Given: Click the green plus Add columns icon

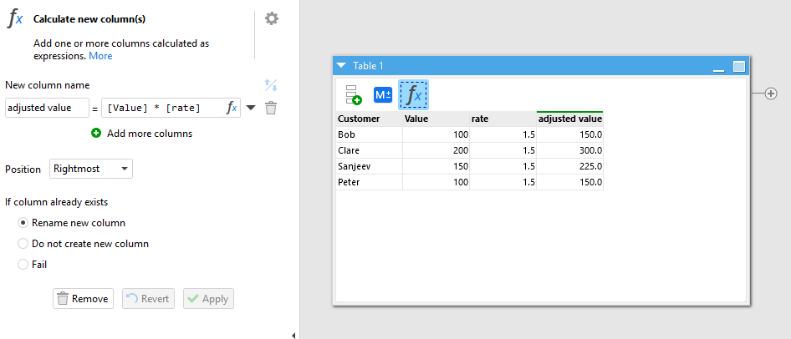Looking at the screenshot, I should 96,134.
